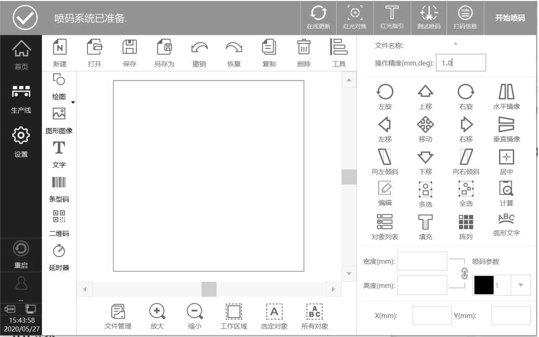This screenshot has width=539, height=337.
Task: Click 测试喷码 test print icon
Action: click(429, 13)
